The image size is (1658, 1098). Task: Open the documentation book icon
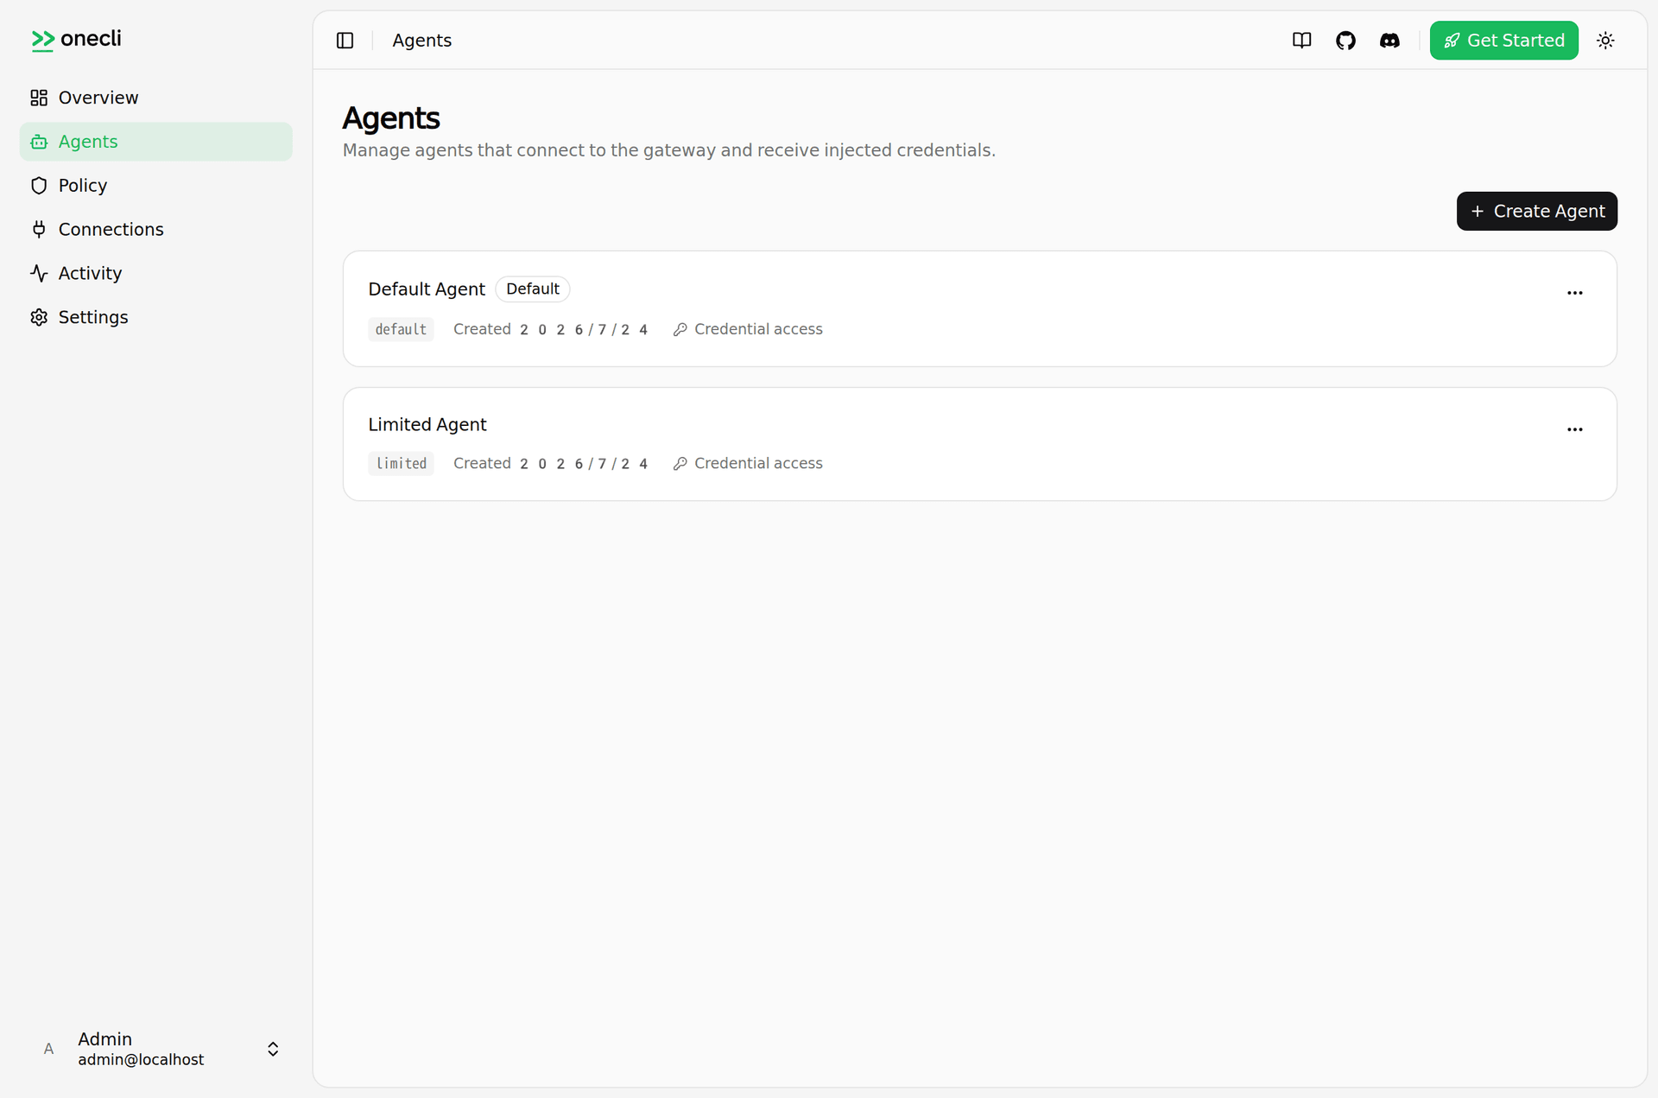pos(1301,41)
